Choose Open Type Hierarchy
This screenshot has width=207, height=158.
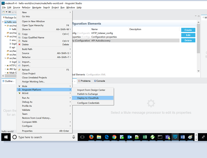click(x=44, y=25)
